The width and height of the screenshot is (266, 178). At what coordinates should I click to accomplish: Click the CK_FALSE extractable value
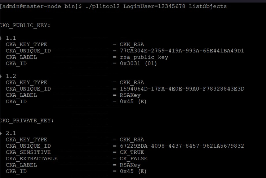[x=133, y=159]
